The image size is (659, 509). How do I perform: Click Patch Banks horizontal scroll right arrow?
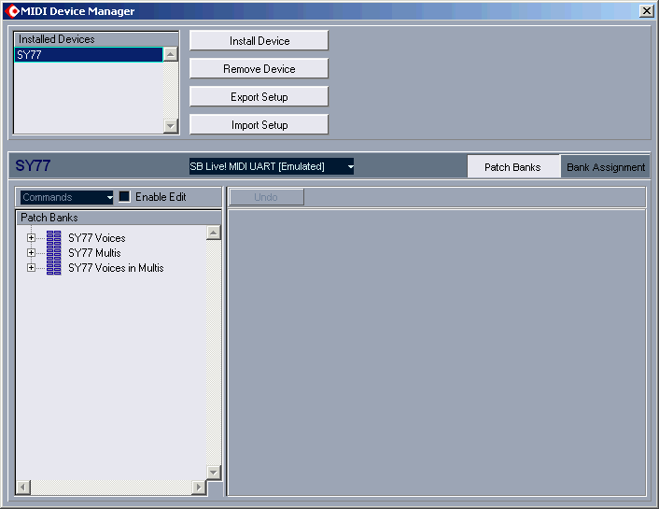[x=199, y=488]
